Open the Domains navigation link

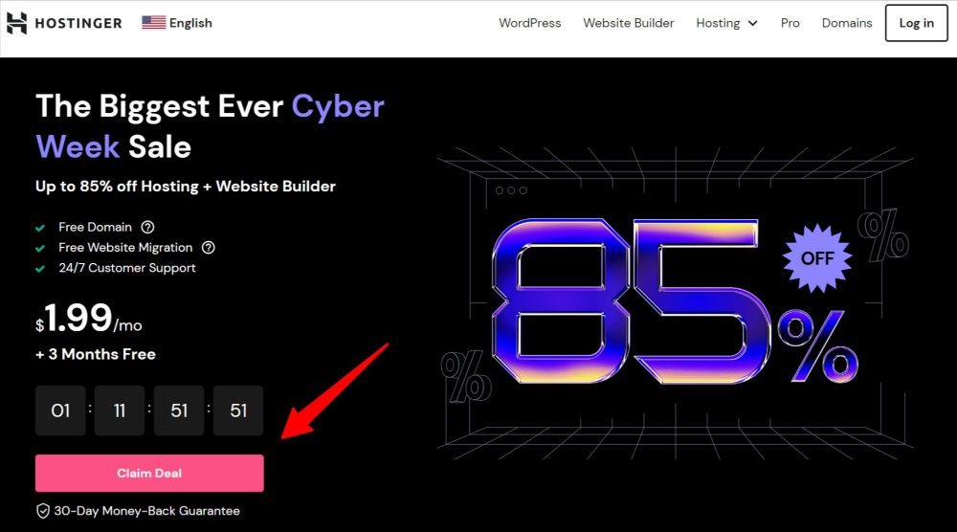847,23
